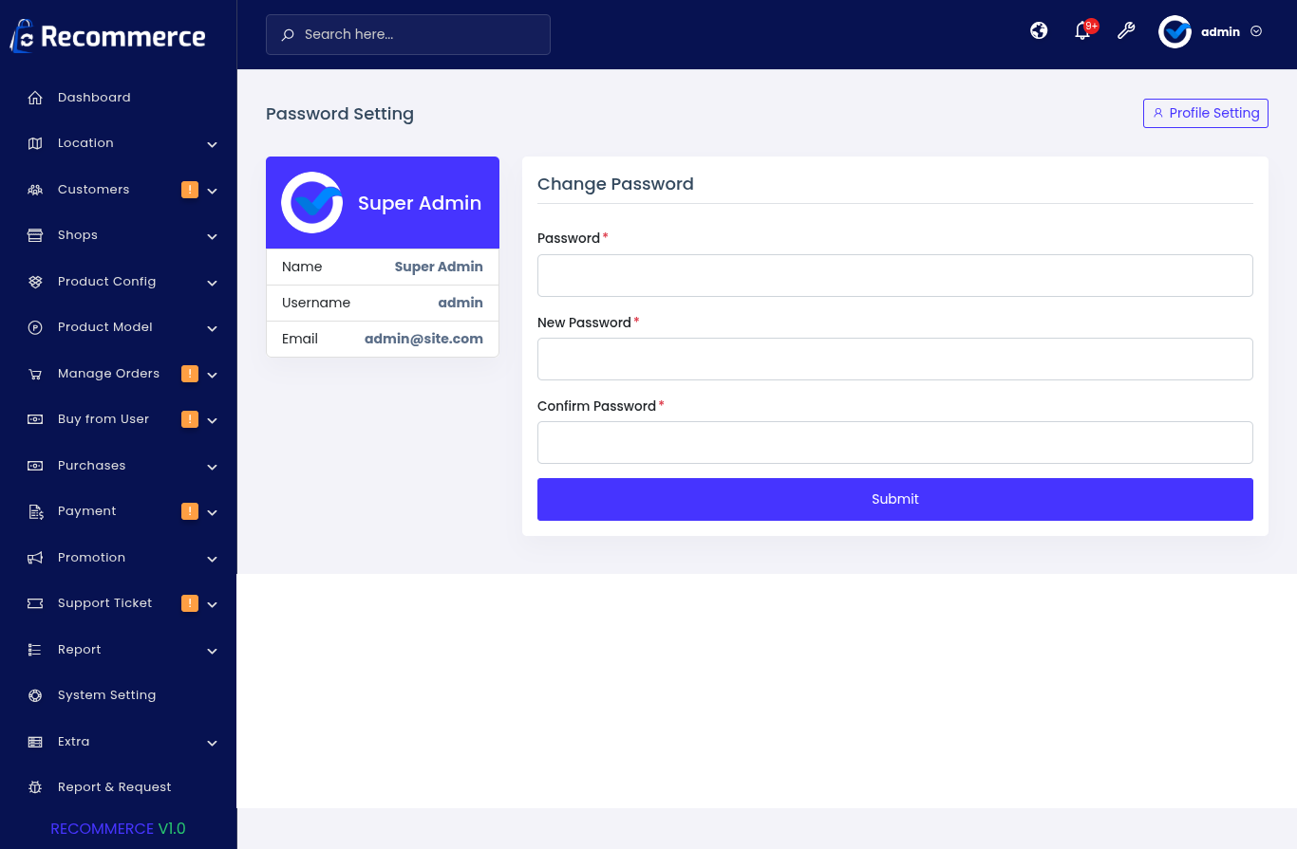Click the Profile Setting button

coord(1206,113)
